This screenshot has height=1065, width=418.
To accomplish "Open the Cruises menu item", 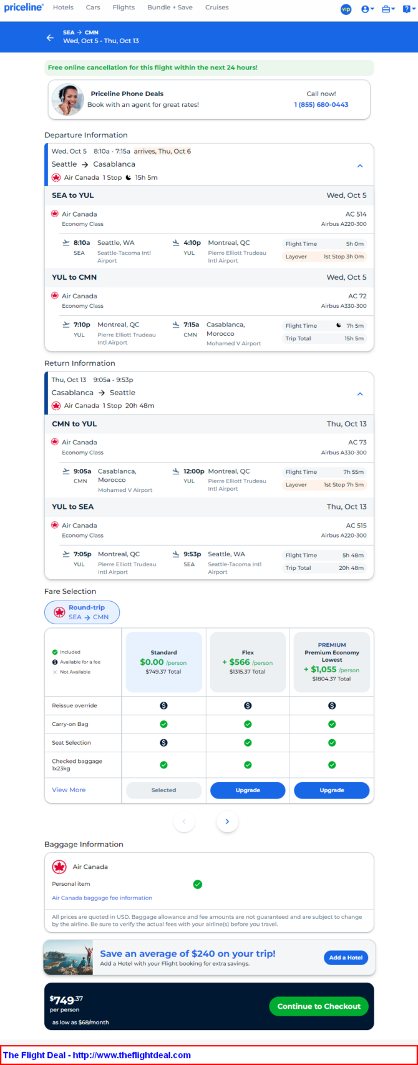I will coord(216,7).
